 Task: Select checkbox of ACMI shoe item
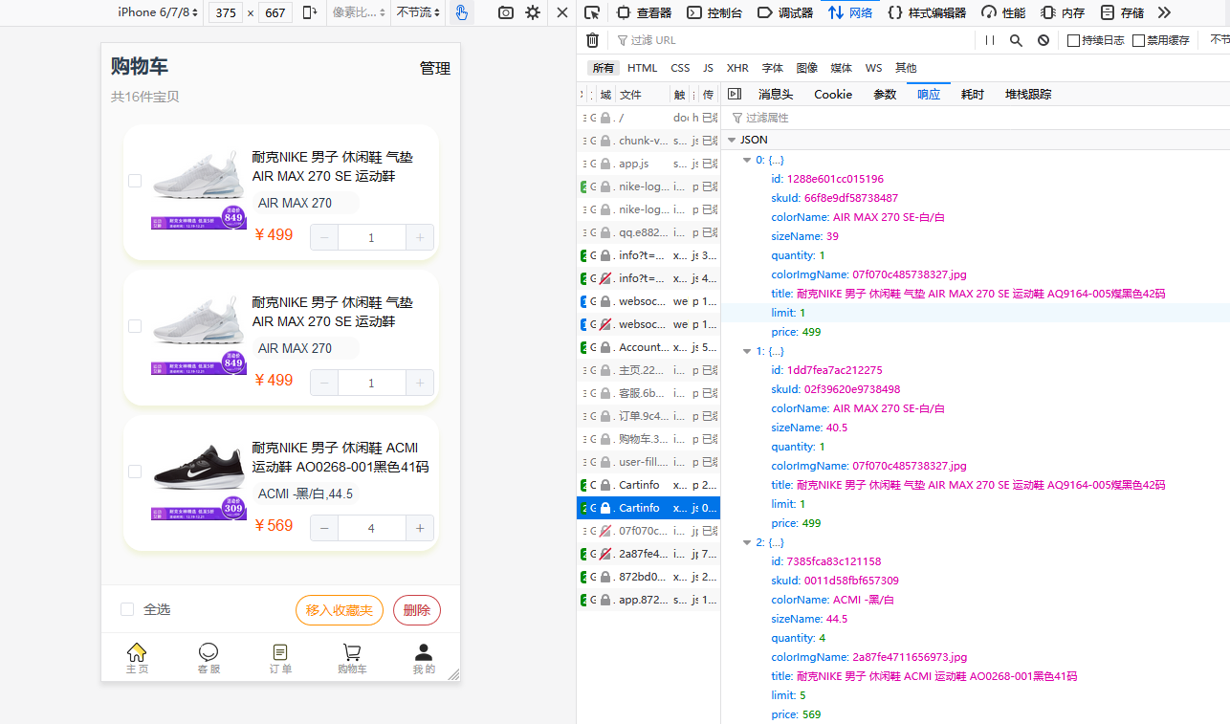coord(135,472)
